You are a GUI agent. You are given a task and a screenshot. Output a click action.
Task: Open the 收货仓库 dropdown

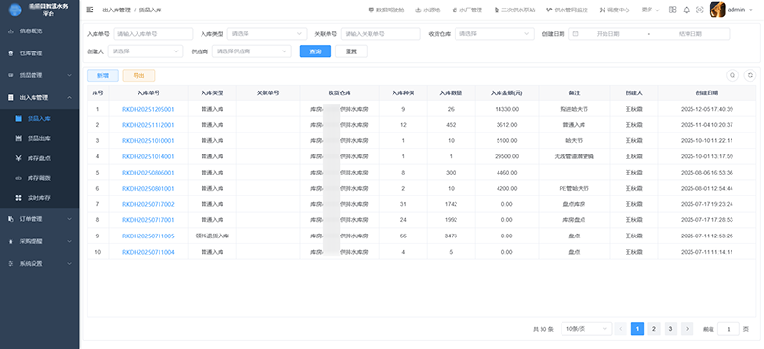pos(494,34)
